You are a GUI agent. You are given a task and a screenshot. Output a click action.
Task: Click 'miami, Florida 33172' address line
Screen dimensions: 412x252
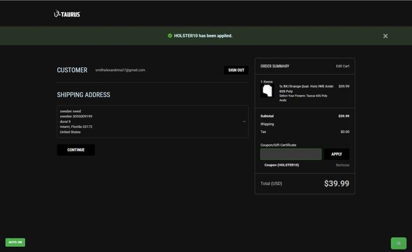[x=76, y=127]
